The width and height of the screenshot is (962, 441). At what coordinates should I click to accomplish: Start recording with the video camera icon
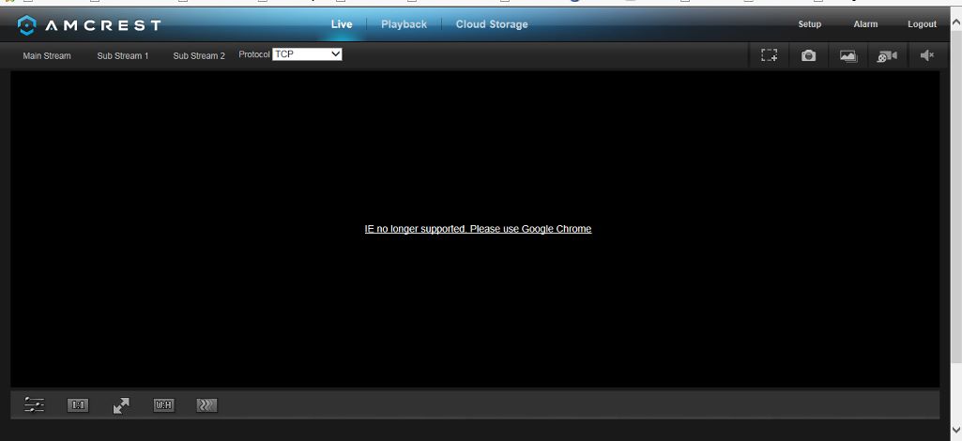point(887,56)
